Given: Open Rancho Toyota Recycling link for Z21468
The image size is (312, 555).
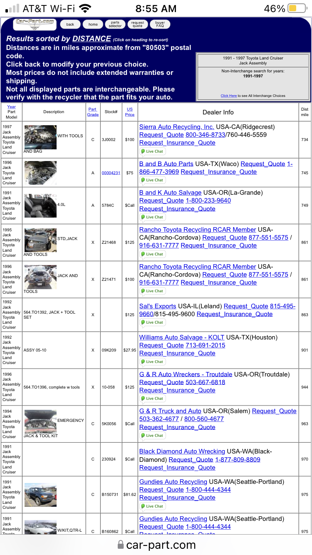Looking at the screenshot, I should click(x=198, y=230).
